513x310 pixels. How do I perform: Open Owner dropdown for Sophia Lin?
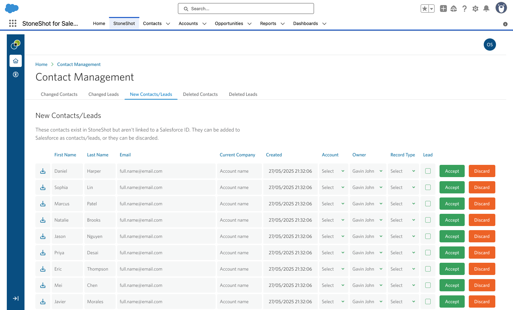[368, 187]
